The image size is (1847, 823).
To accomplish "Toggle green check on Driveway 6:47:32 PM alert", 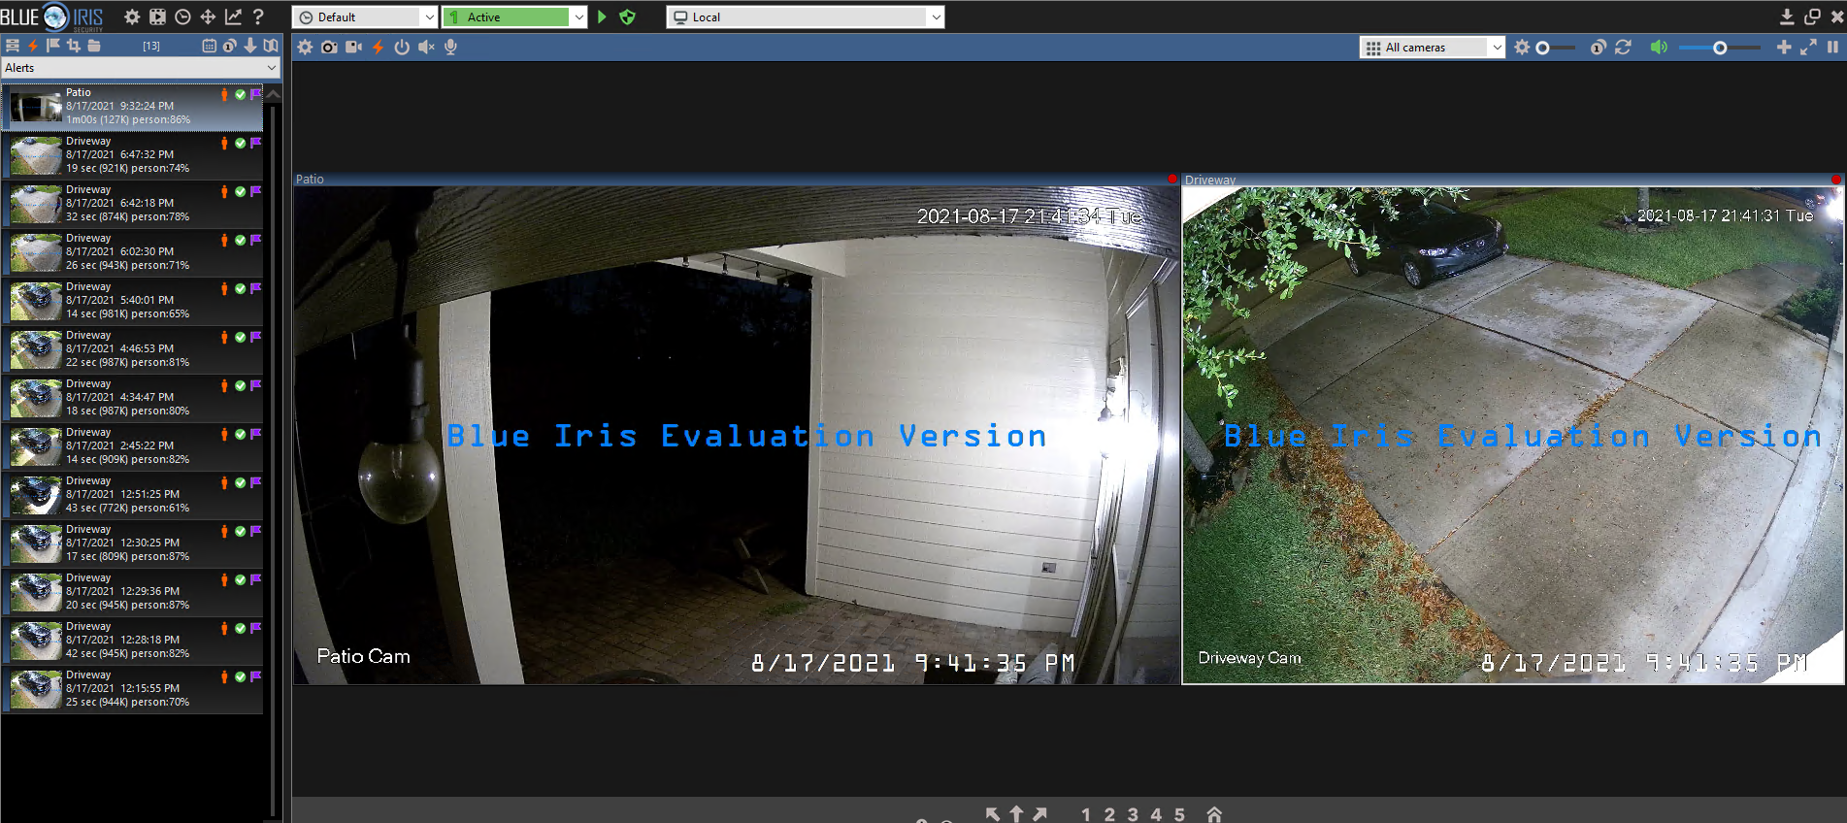I will coord(240,143).
